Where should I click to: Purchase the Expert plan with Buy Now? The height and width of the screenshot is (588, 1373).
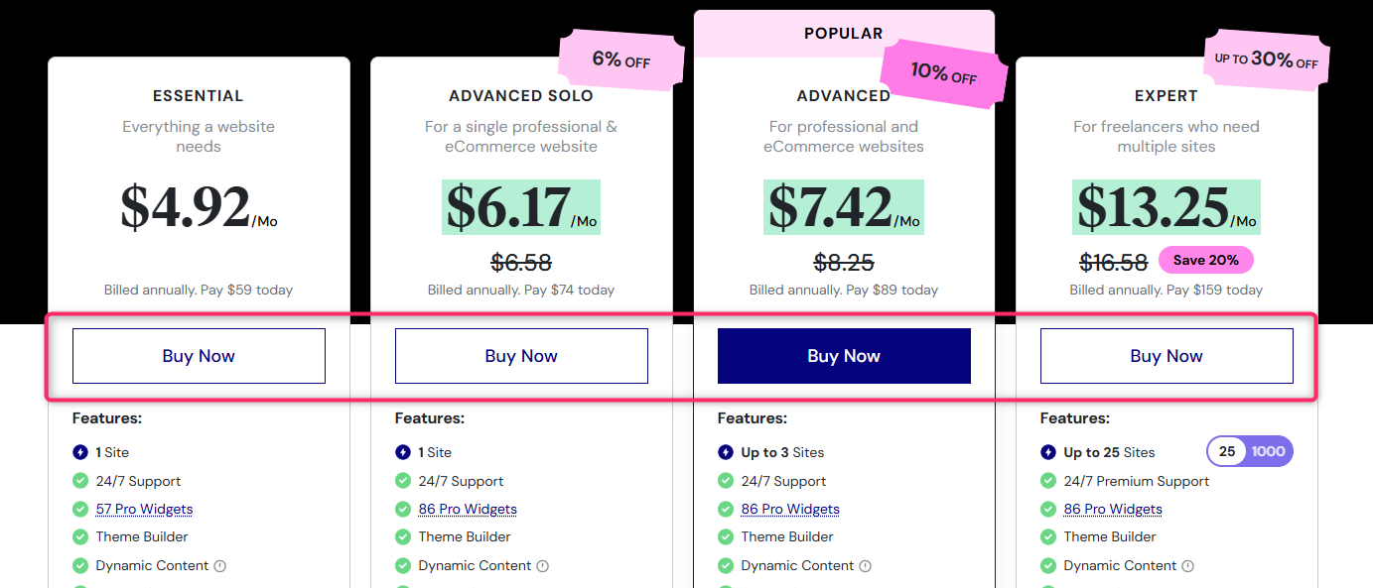tap(1167, 356)
